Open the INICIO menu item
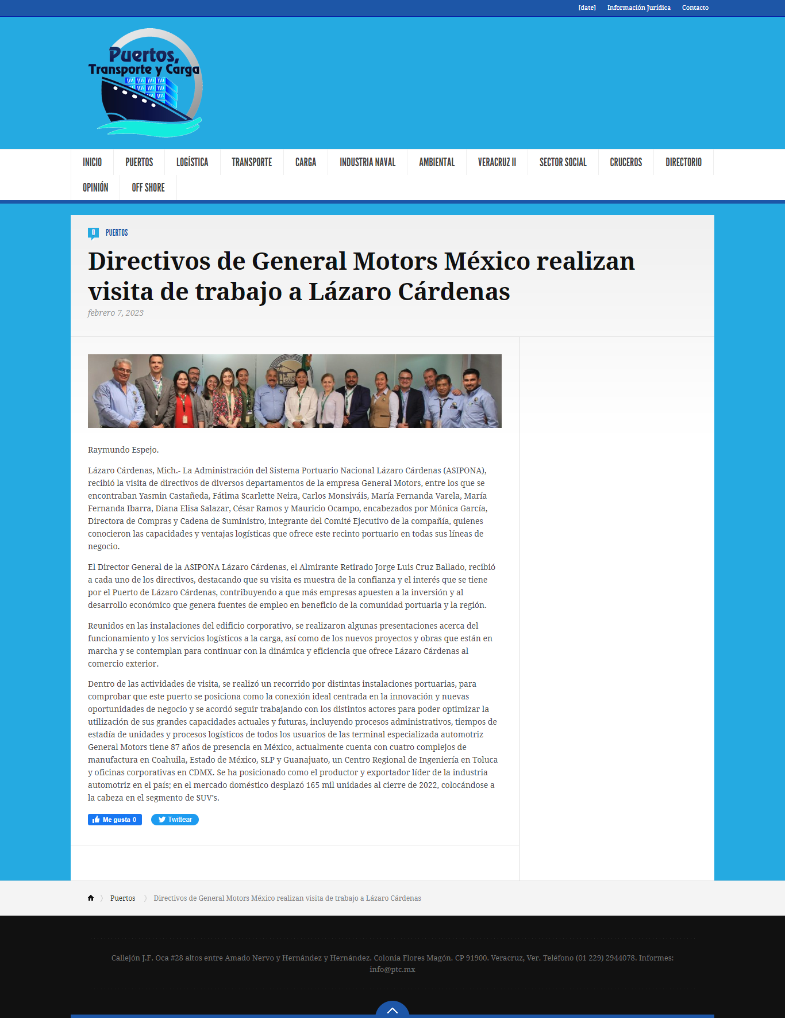The width and height of the screenshot is (785, 1018). 92,162
